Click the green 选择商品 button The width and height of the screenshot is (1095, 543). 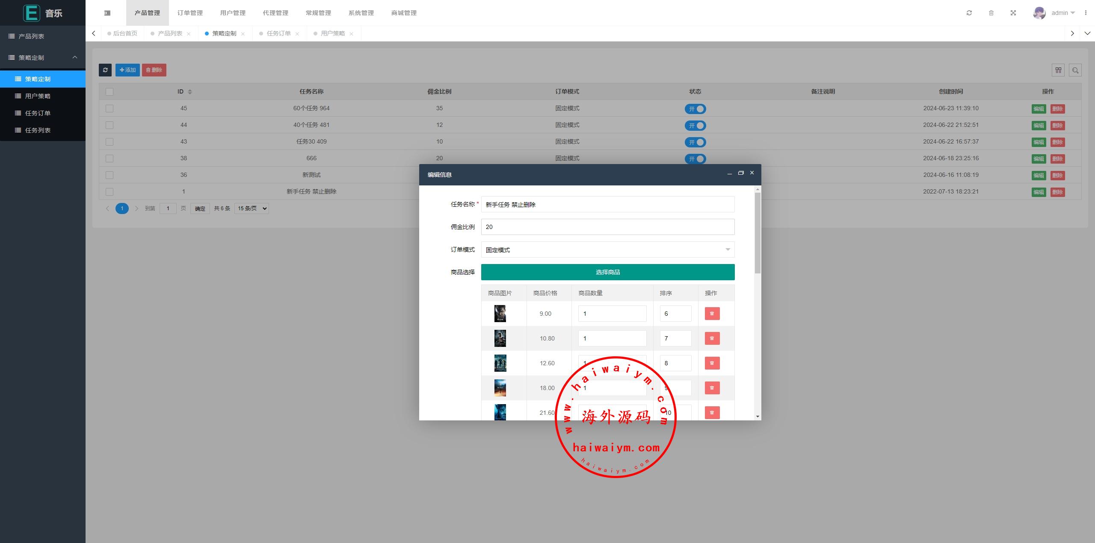607,272
